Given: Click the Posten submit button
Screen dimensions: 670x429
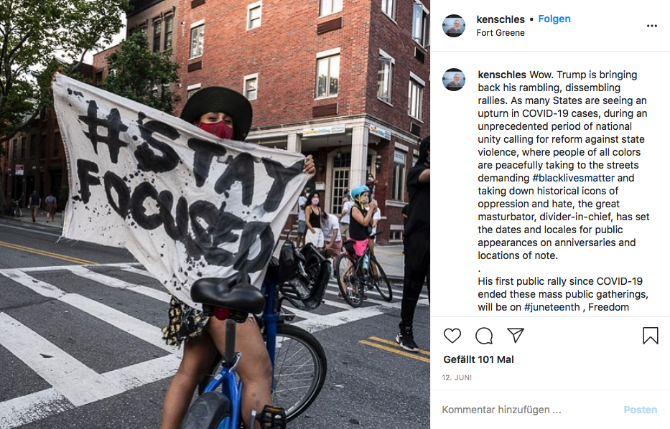Looking at the screenshot, I should click(640, 410).
